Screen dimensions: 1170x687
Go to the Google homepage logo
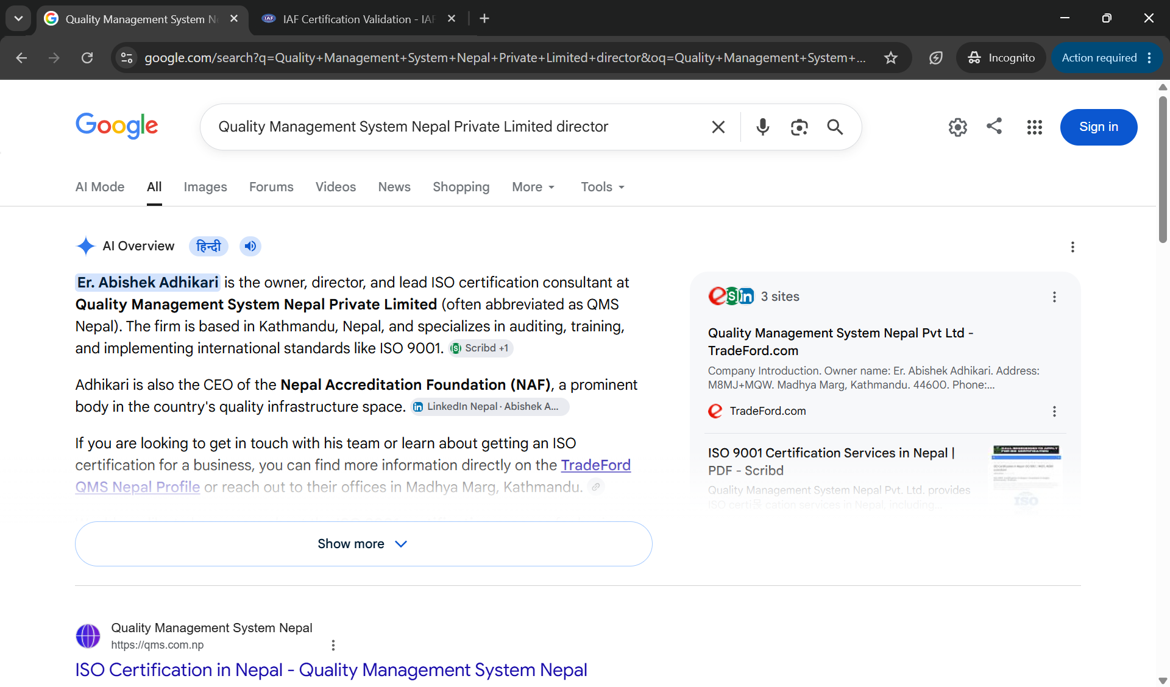click(x=117, y=126)
